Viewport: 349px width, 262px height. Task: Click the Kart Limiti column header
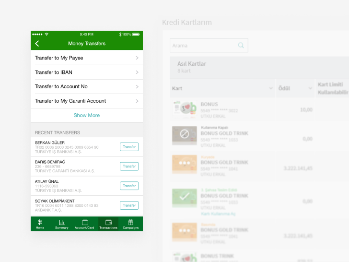click(x=332, y=88)
